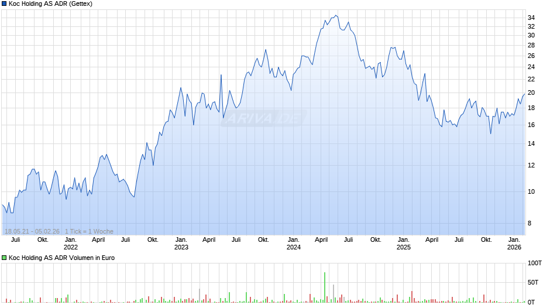Image resolution: width=550 pixels, height=308 pixels.
Task: Click the 2023 year label on the time axis
Action: (181, 247)
